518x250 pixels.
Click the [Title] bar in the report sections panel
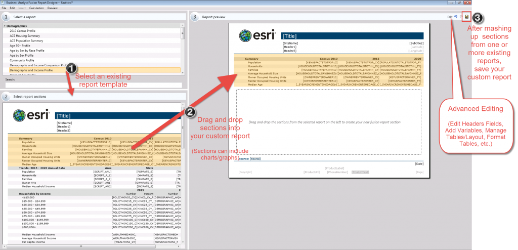tap(118, 116)
